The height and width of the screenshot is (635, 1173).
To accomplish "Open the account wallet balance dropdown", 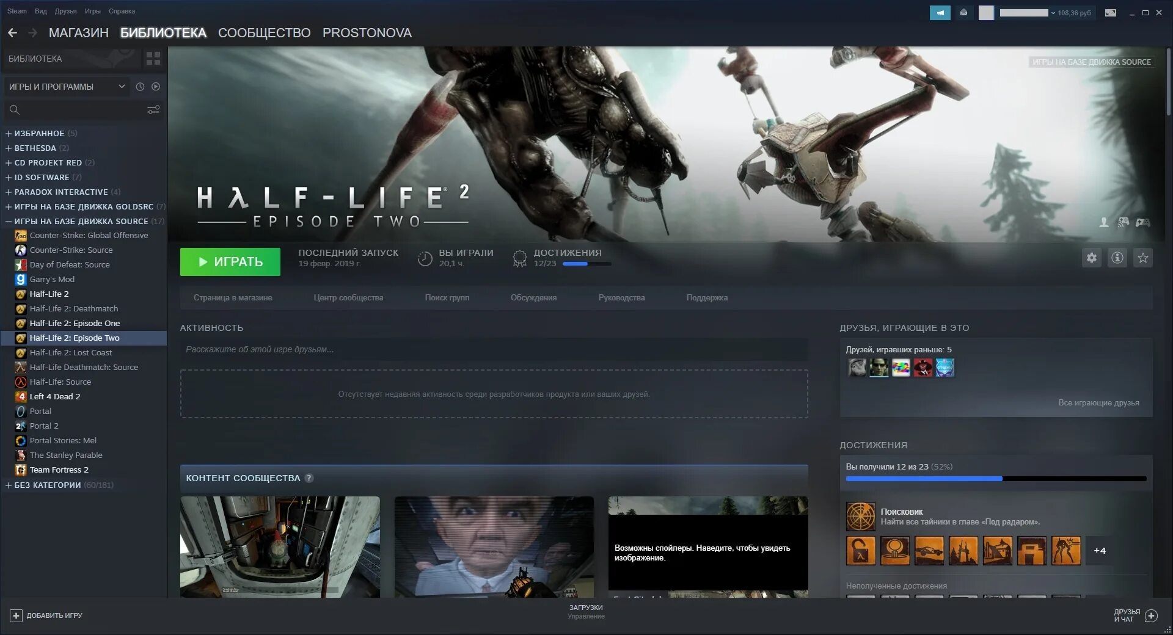I will tap(1045, 13).
